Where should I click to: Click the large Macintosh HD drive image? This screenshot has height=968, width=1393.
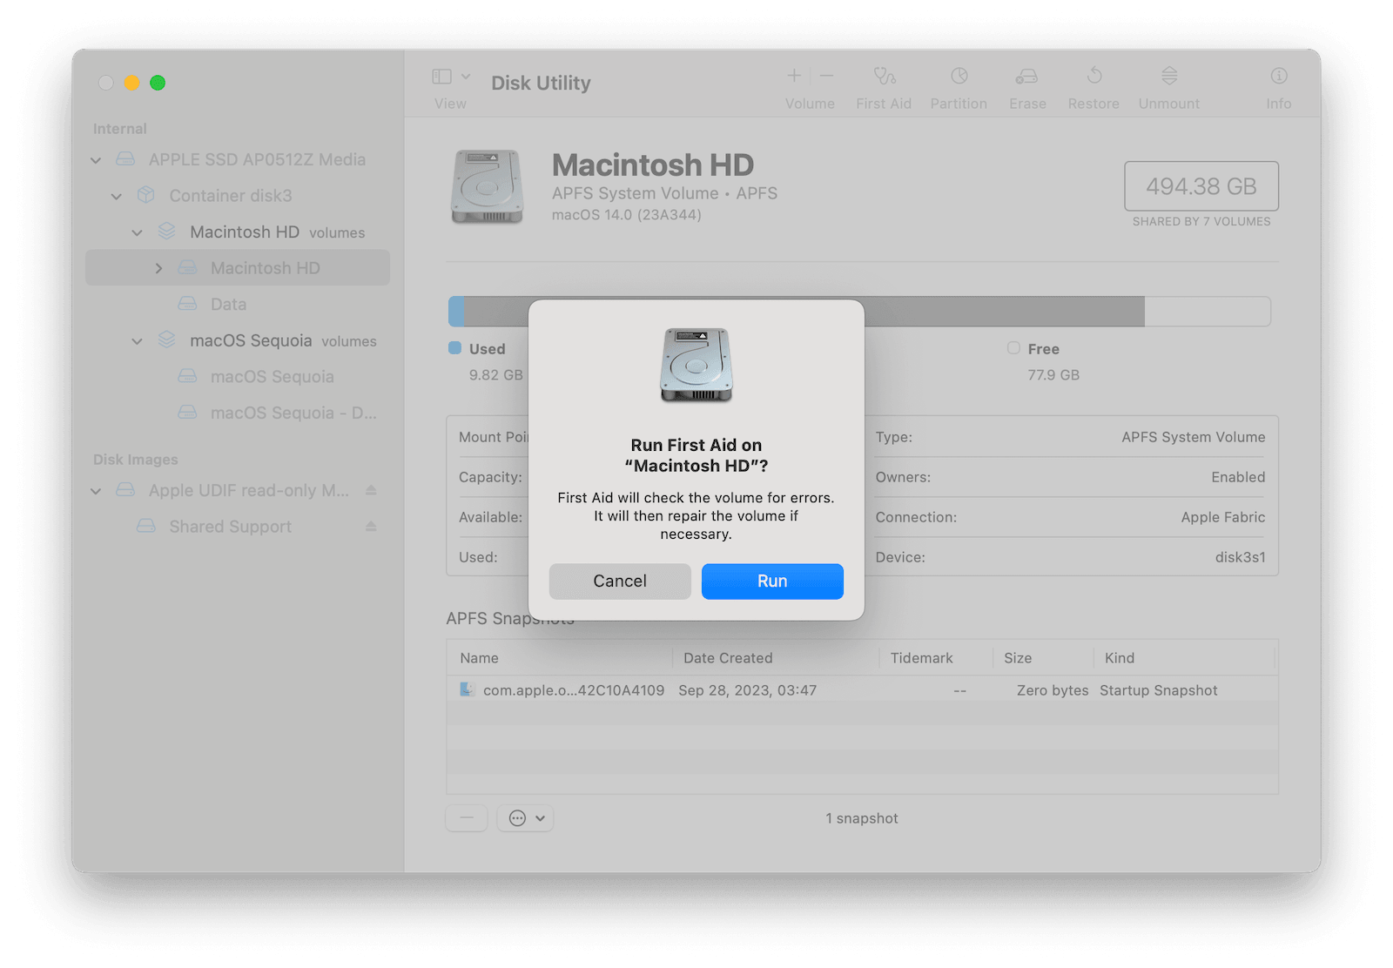click(x=487, y=186)
